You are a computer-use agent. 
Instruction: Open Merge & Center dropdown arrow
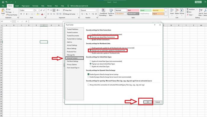(x=77, y=14)
